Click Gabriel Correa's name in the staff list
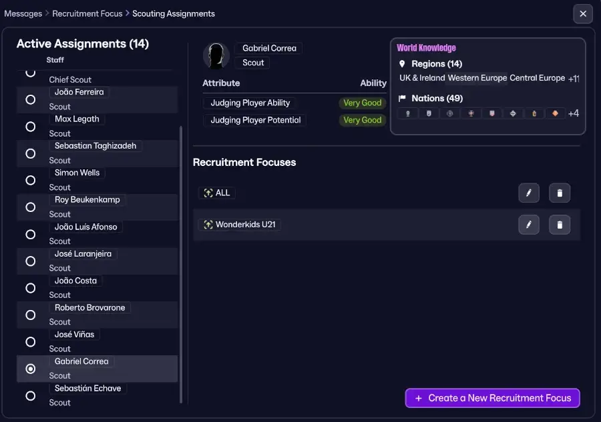Viewport: 601px width, 422px height. click(x=81, y=361)
